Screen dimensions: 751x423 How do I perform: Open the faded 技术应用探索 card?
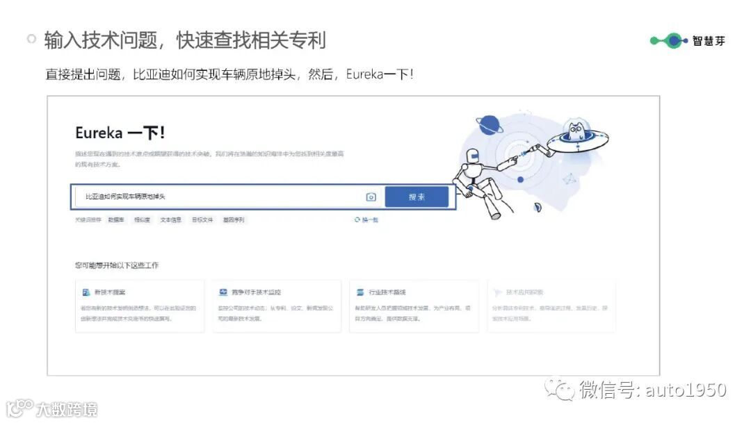(x=551, y=306)
